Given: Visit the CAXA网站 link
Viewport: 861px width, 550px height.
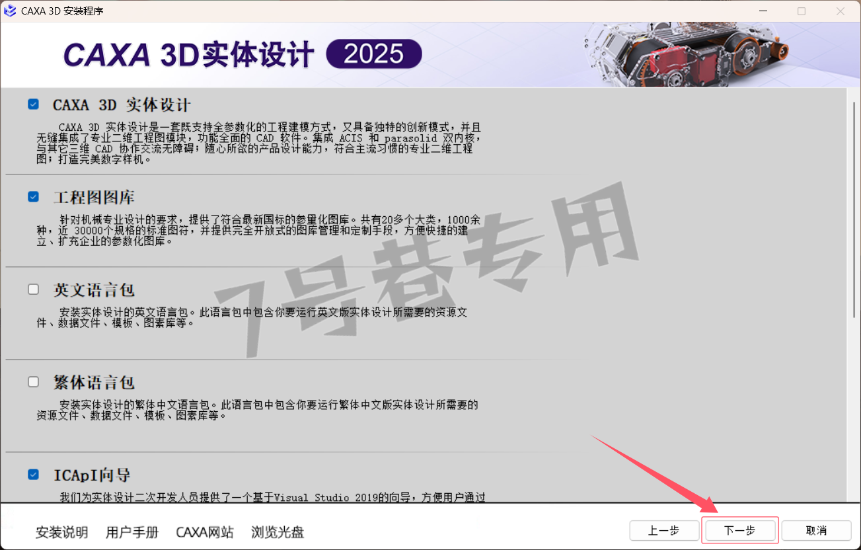Looking at the screenshot, I should (x=205, y=532).
